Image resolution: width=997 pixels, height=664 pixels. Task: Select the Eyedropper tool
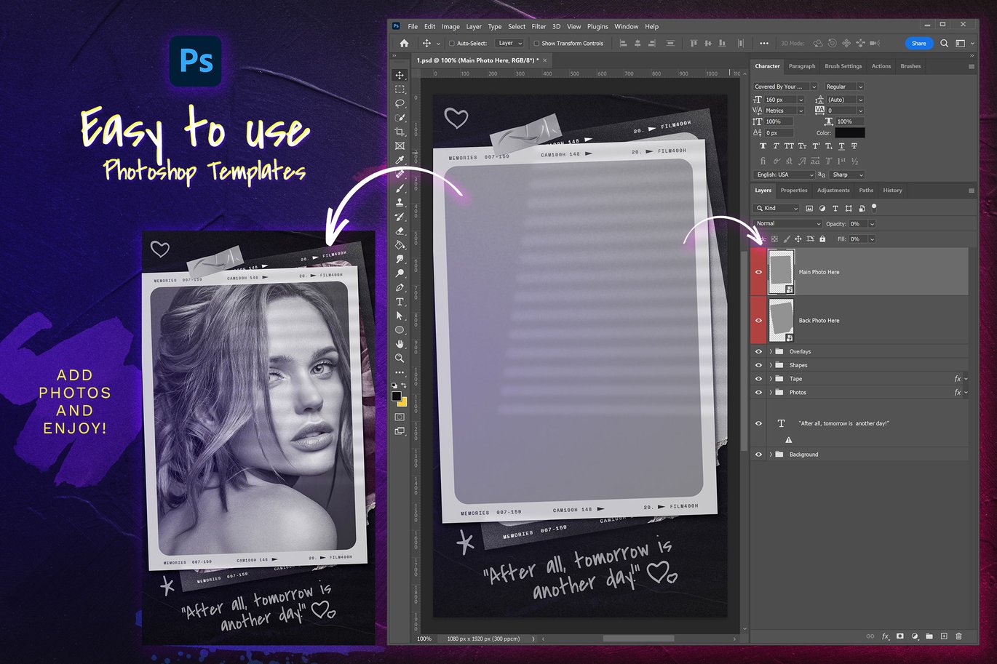(x=400, y=160)
